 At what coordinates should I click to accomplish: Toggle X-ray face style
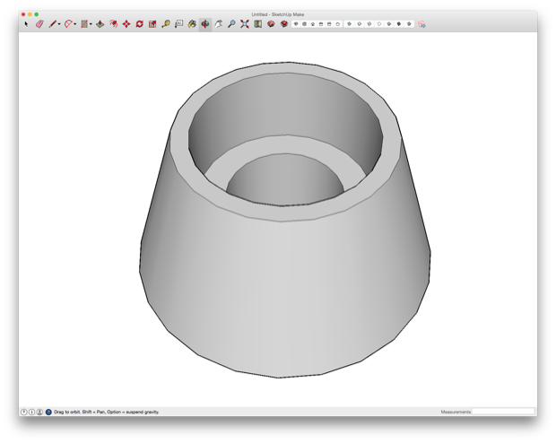click(x=349, y=24)
